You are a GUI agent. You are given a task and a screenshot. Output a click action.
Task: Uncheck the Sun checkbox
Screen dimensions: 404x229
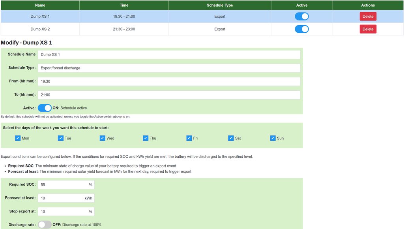pyautogui.click(x=273, y=138)
